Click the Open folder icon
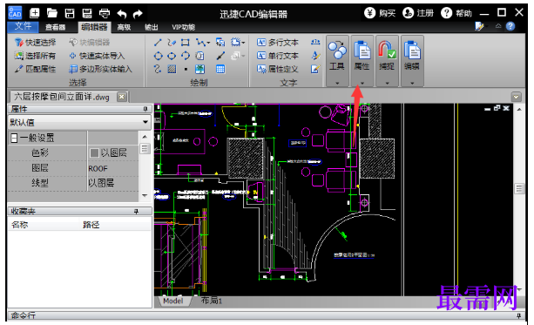Image resolution: width=534 pixels, height=325 pixels. (51, 13)
